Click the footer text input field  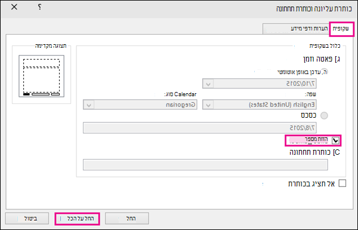coord(205,165)
